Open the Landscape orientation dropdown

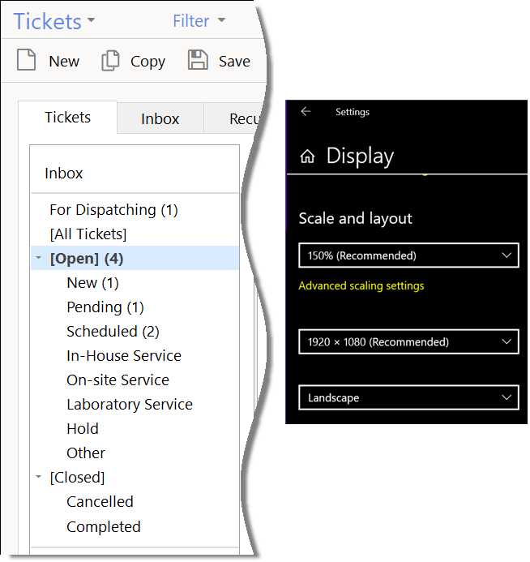[408, 398]
